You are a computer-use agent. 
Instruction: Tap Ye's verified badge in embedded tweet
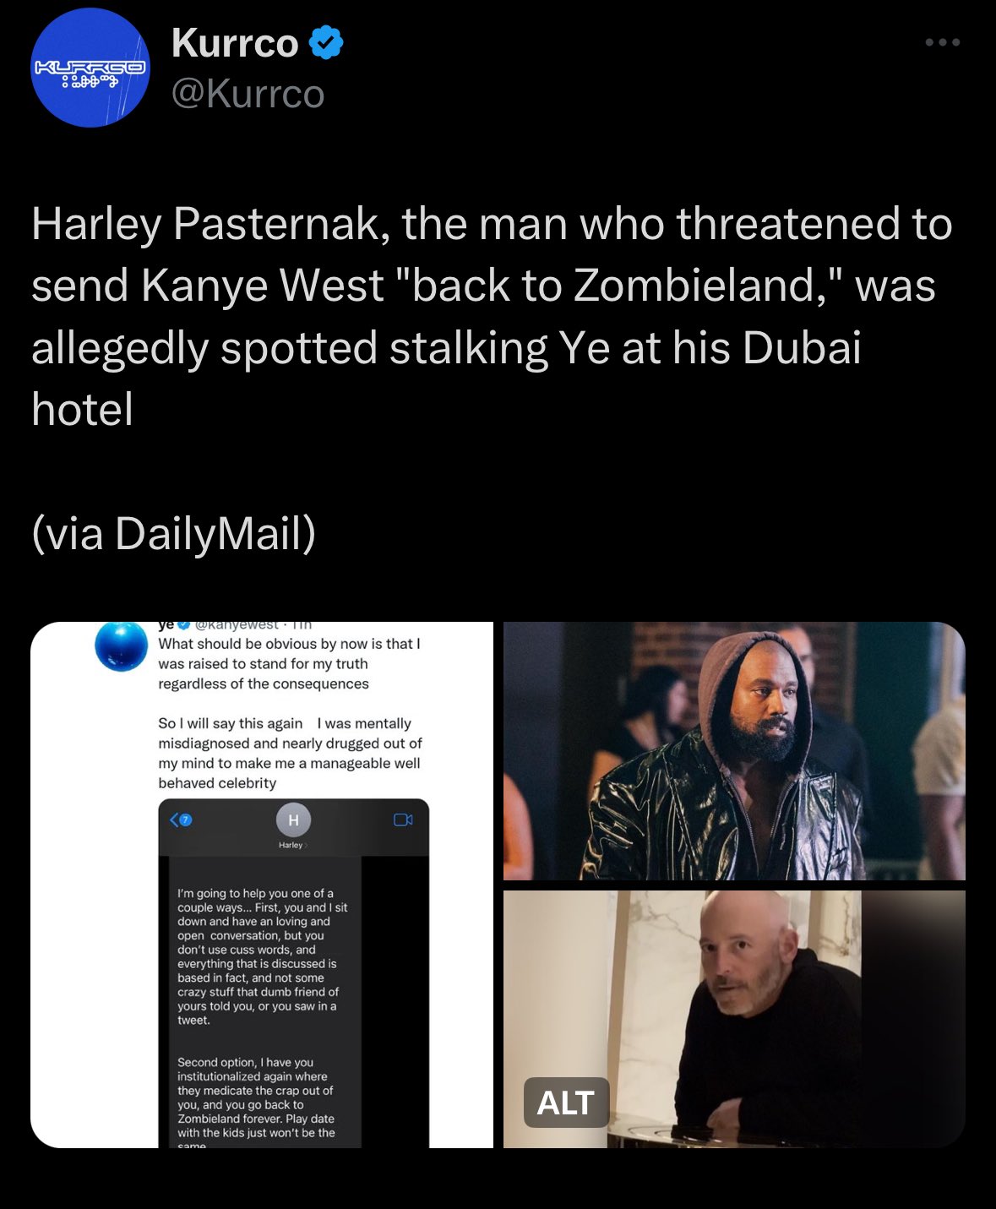(183, 626)
